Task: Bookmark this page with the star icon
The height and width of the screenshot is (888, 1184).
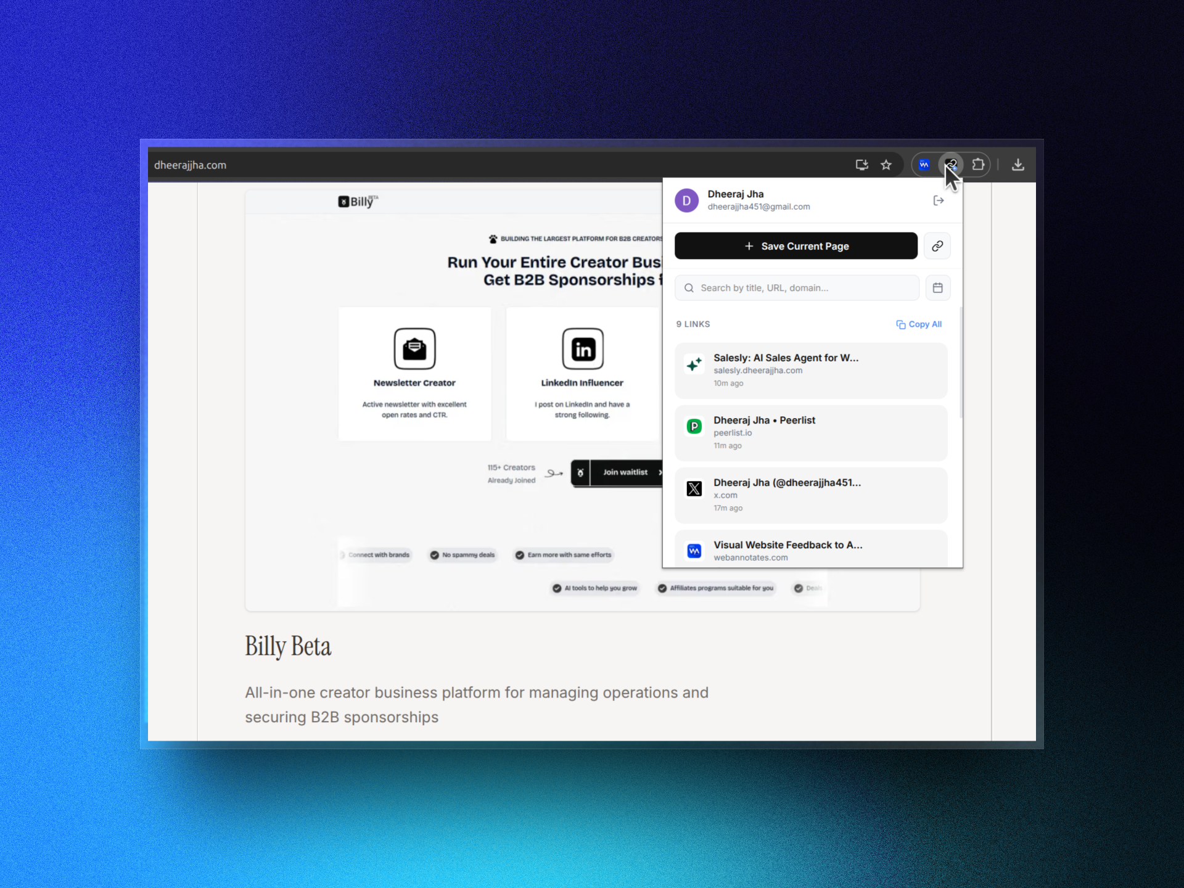Action: 886,165
